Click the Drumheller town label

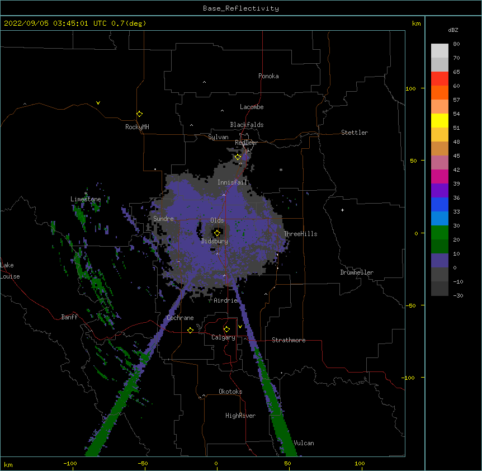pyautogui.click(x=357, y=272)
